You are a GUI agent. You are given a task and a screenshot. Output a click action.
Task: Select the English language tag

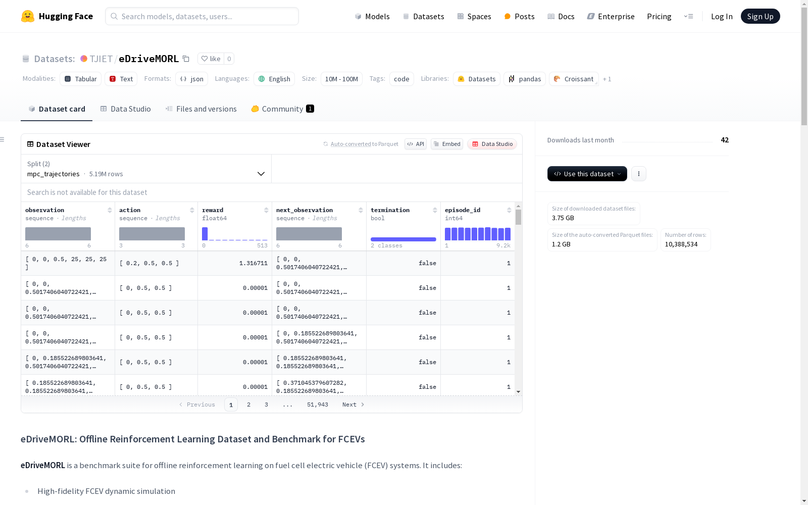click(274, 79)
